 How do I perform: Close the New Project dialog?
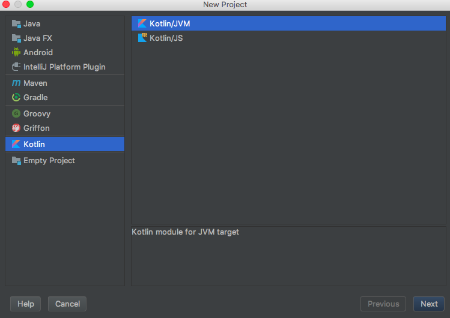click(6, 4)
